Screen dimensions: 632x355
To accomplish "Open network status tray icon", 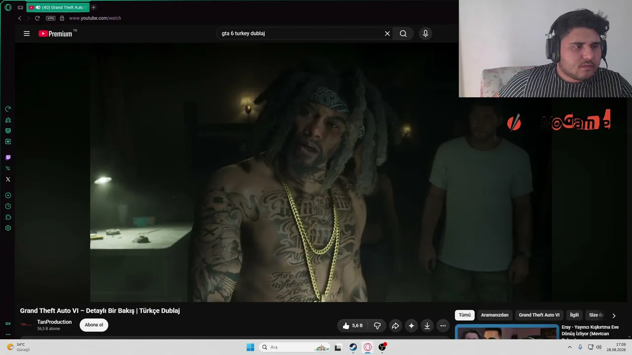I will [591, 347].
